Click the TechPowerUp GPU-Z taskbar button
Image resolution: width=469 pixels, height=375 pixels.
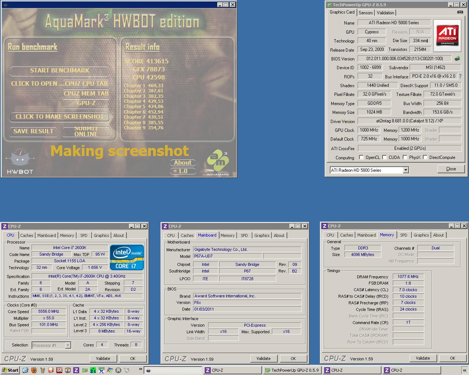click(x=292, y=370)
